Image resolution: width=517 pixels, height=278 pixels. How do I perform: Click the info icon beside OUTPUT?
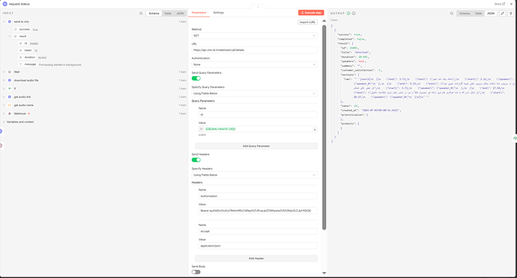point(354,13)
